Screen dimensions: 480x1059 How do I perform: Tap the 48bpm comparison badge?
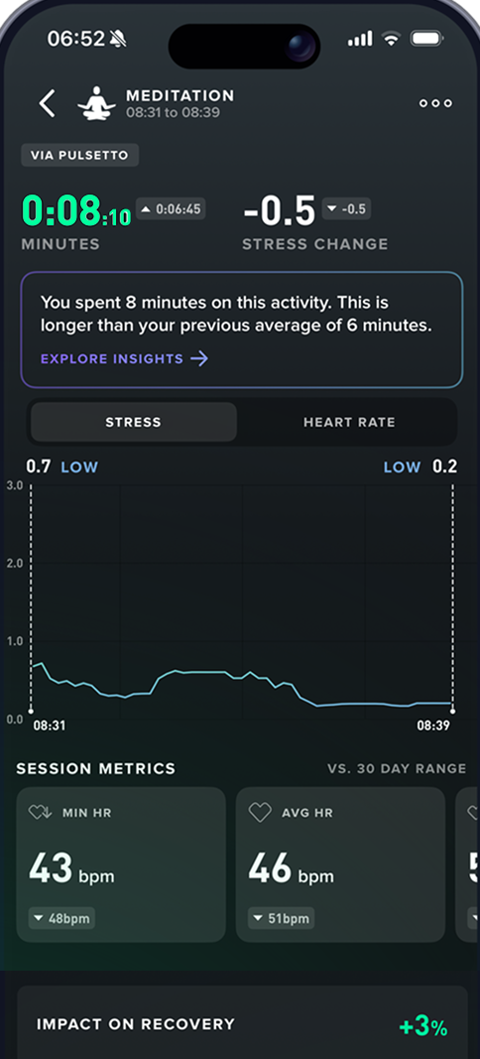point(61,918)
